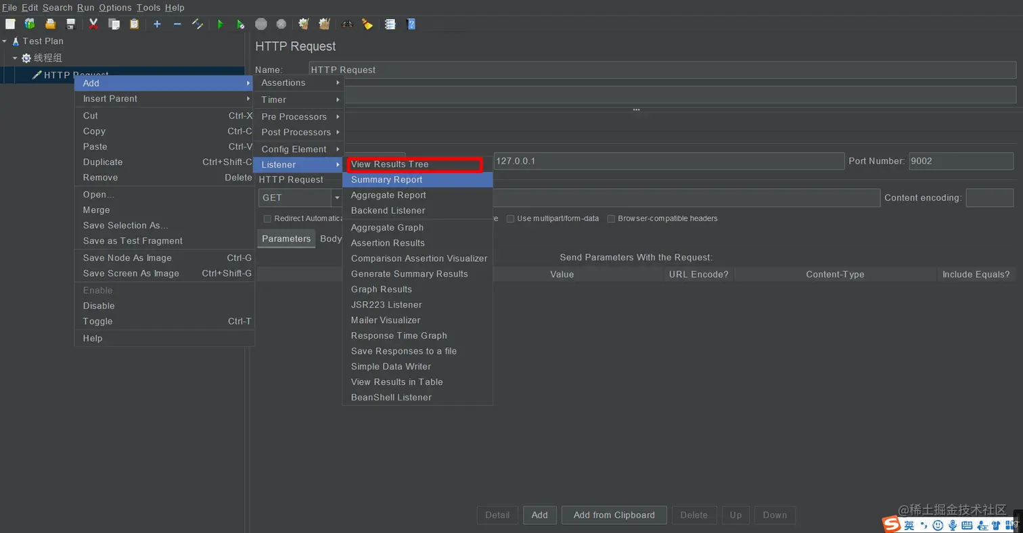Screen dimensions: 1023x533
Task: Select Summary Report listener
Action: coord(417,180)
